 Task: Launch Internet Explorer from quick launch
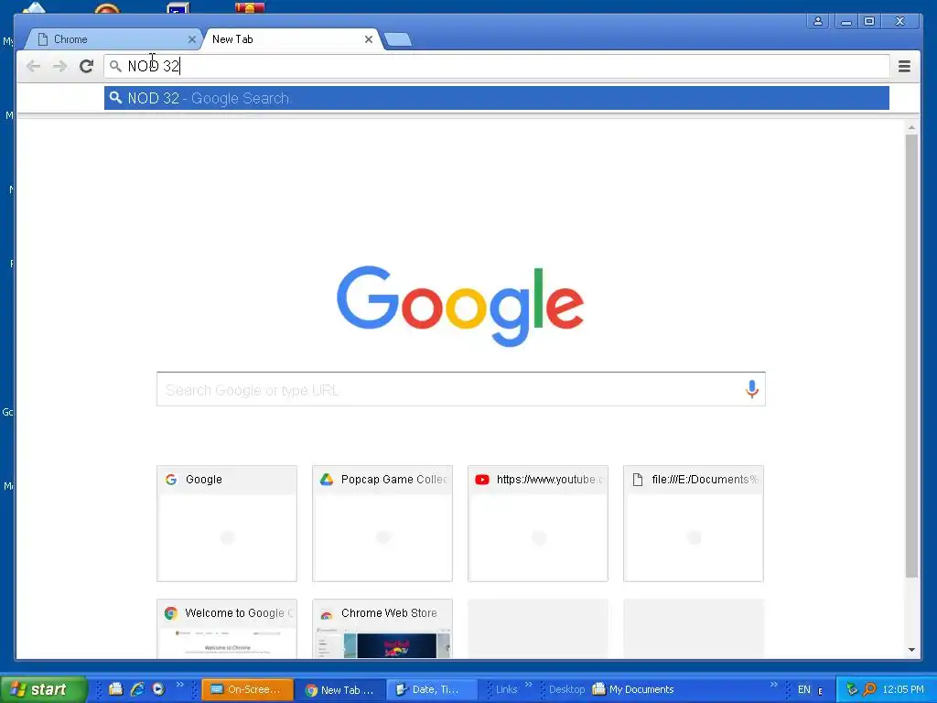[137, 689]
